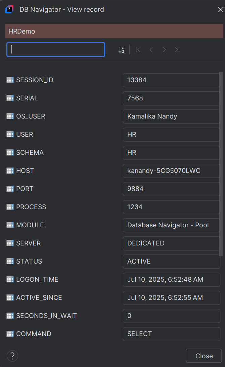This screenshot has height=367, width=225.
Task: Click the SCHEMA value field
Action: coord(171,152)
